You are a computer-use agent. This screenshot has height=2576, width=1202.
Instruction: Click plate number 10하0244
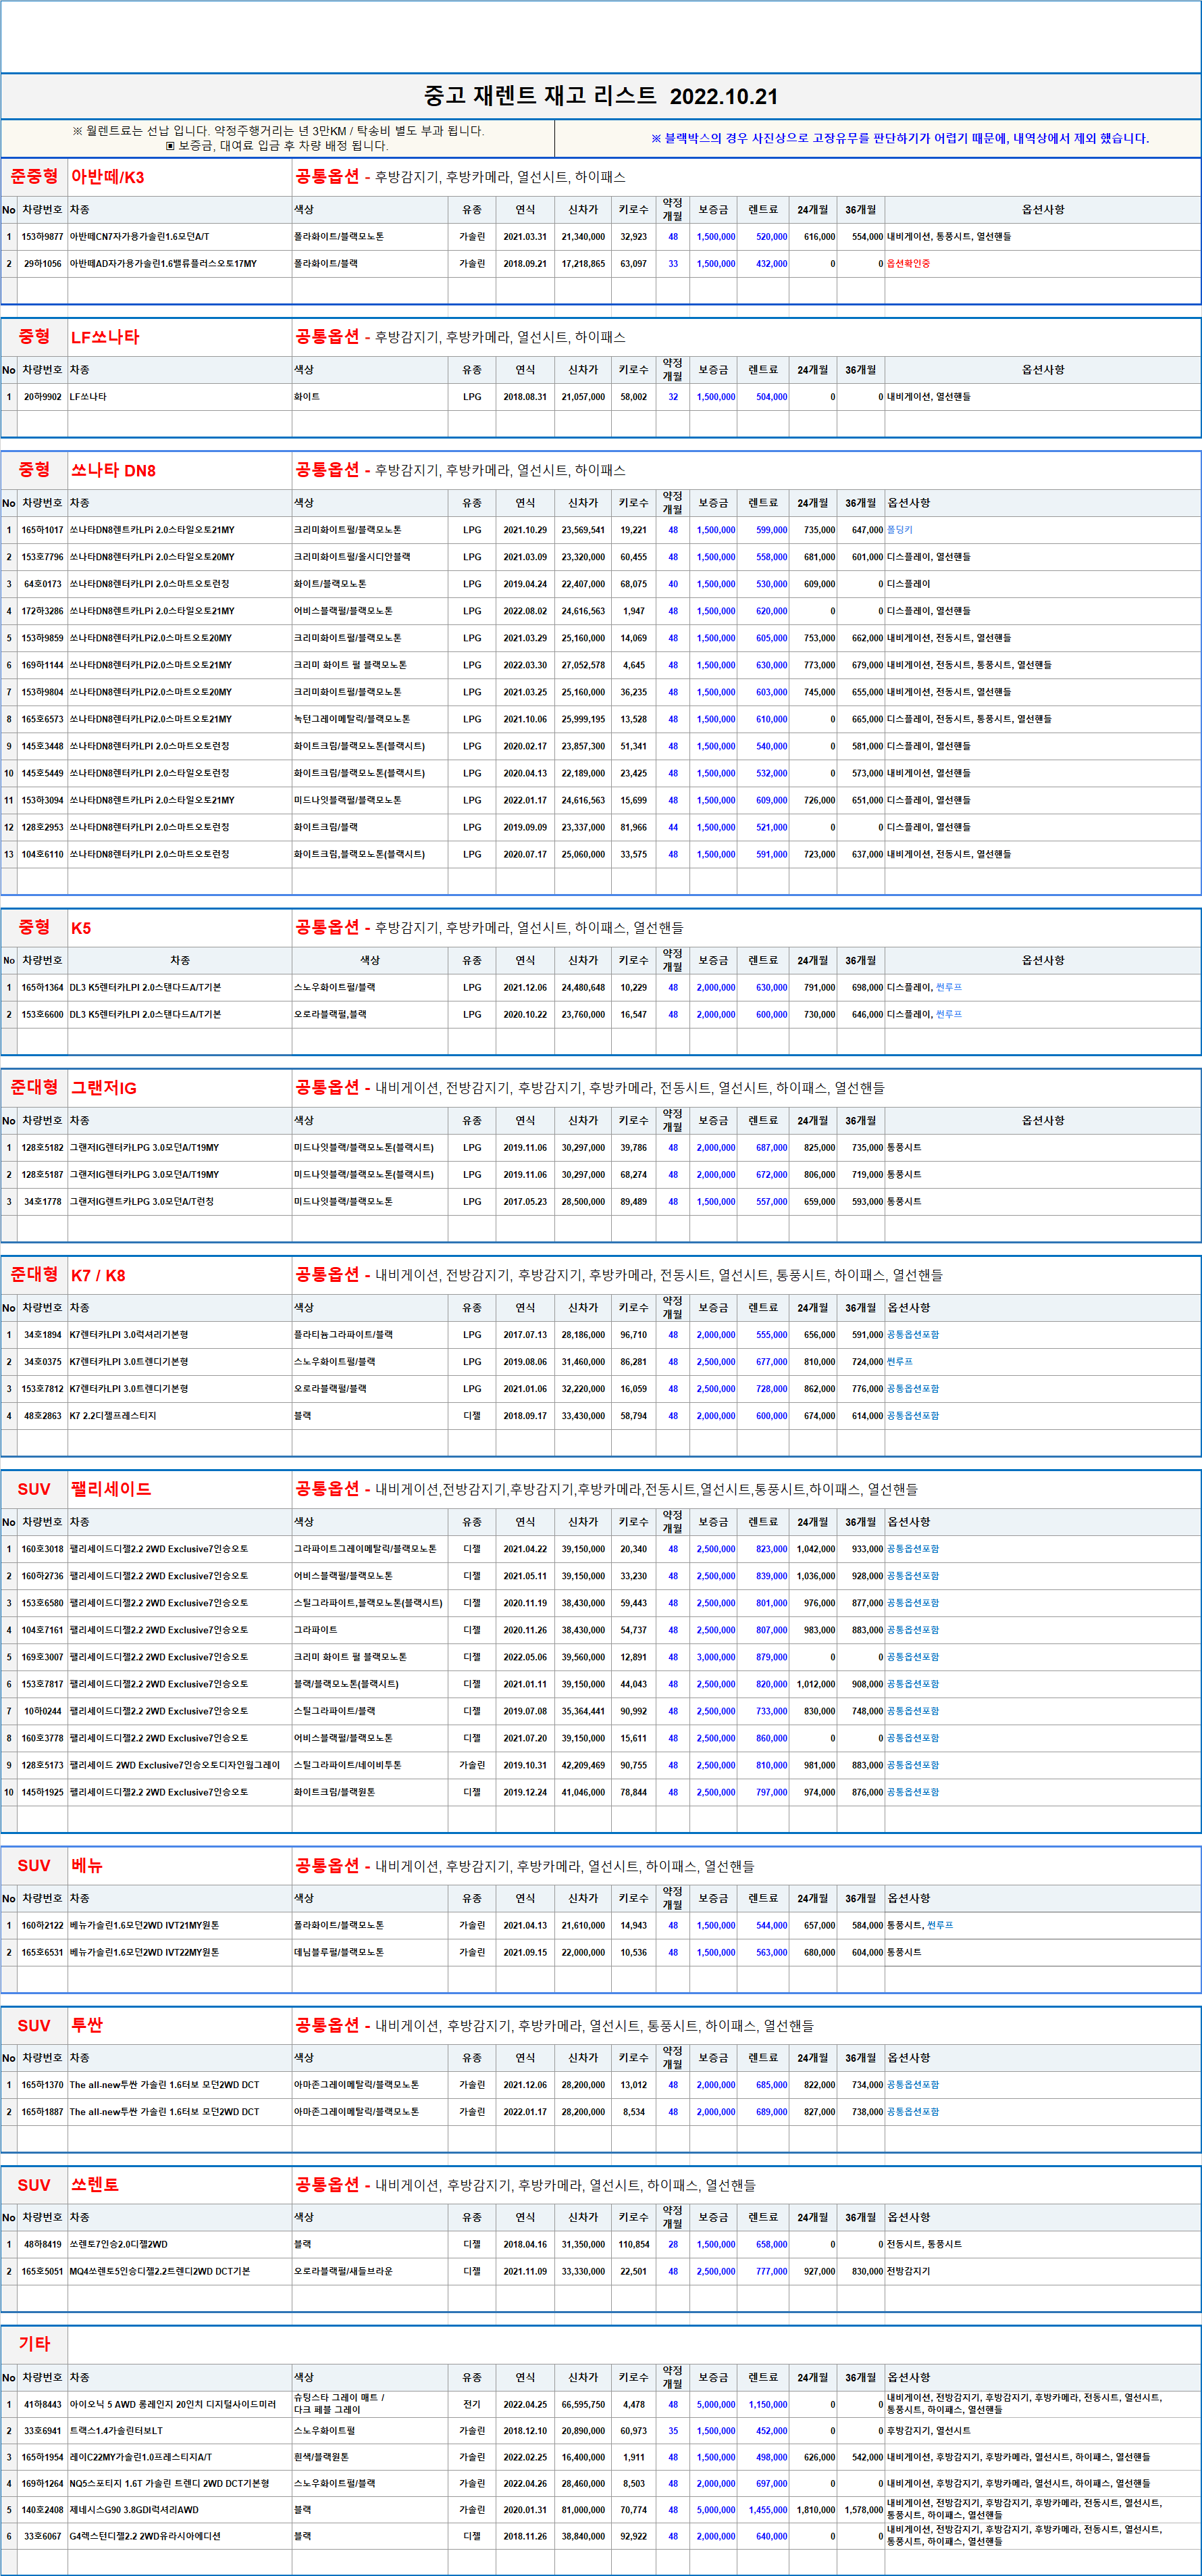(43, 1711)
